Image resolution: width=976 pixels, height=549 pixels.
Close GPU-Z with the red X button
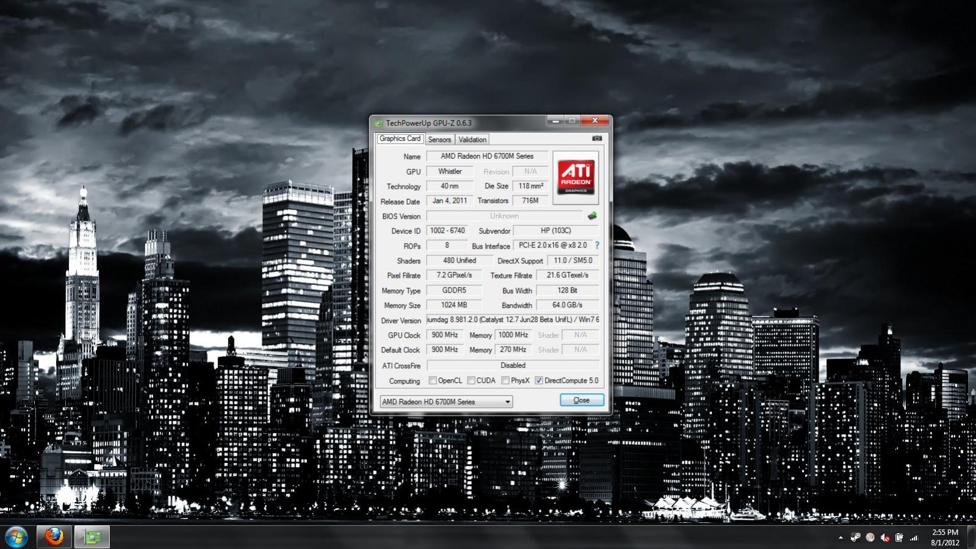click(595, 121)
